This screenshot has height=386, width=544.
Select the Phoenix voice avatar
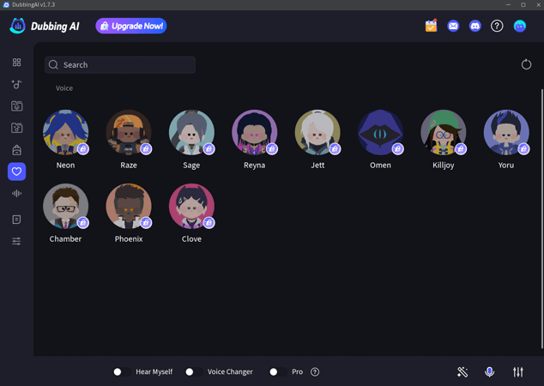click(x=129, y=206)
